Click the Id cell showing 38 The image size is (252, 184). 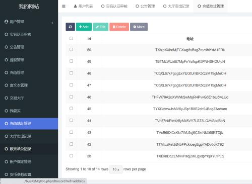89,156
